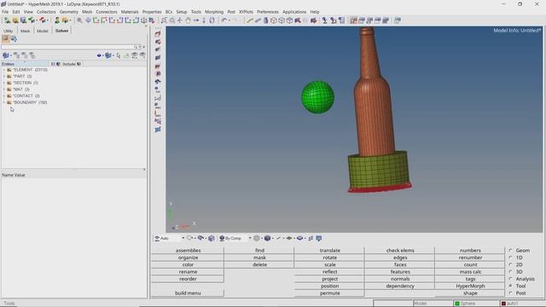Open the organize panel
This screenshot has height=307, width=546.
pos(188,258)
